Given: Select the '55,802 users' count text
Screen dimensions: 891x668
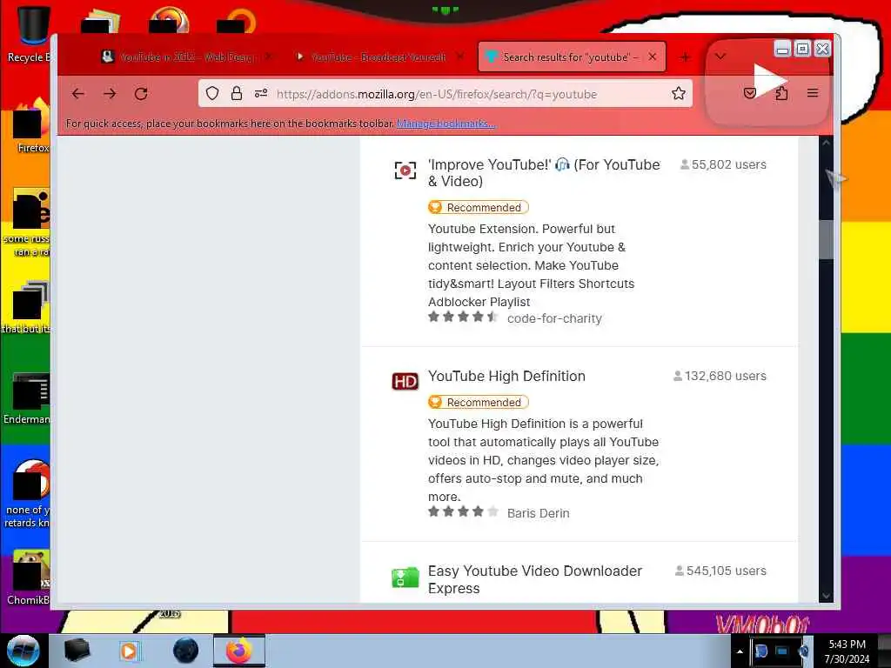Looking at the screenshot, I should point(728,164).
